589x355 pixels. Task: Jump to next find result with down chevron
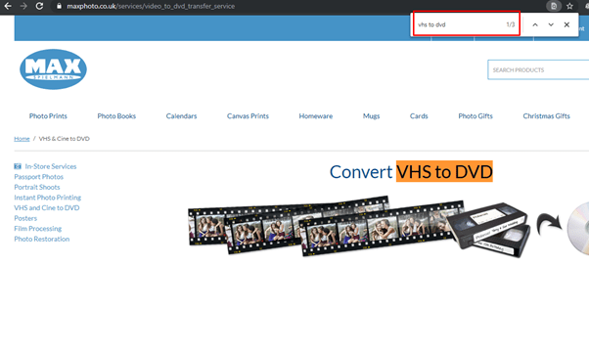click(551, 24)
